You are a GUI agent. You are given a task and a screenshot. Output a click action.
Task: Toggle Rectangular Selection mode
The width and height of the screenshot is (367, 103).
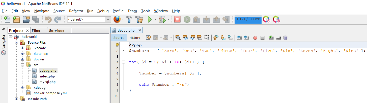tap(207, 38)
